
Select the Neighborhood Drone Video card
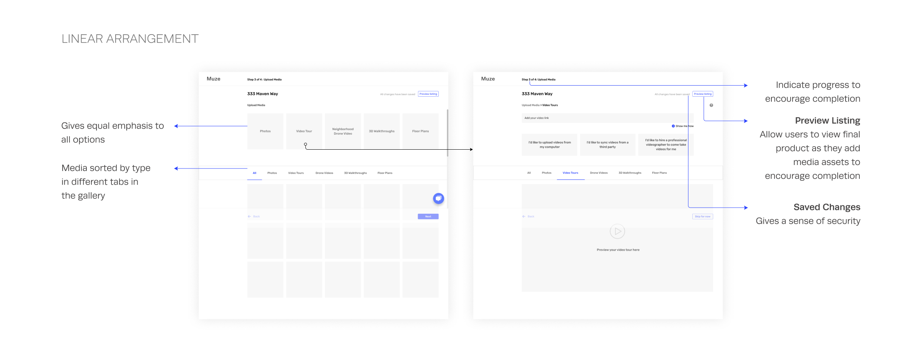coord(343,131)
